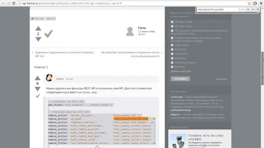Select poll option 'Quick Cache'
Viewport: 264px width, 148px height.
pos(172,54)
